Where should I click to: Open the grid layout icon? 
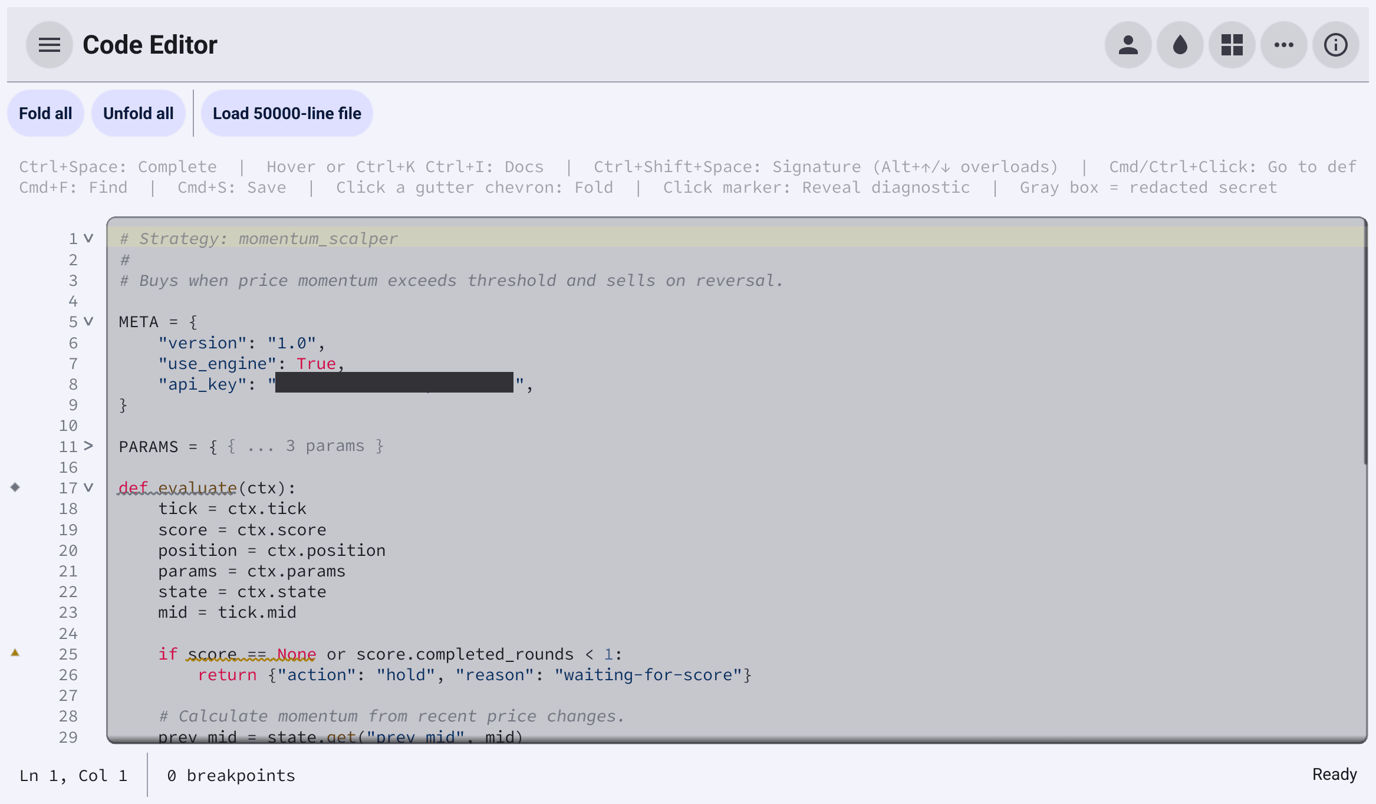pyautogui.click(x=1232, y=45)
